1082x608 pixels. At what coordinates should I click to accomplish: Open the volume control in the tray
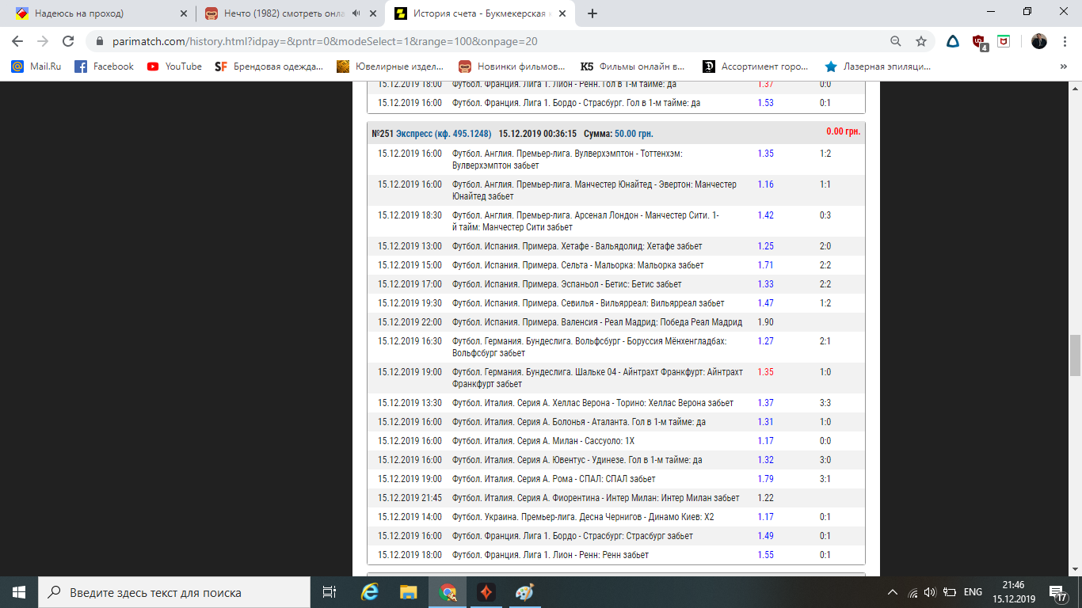click(x=930, y=592)
